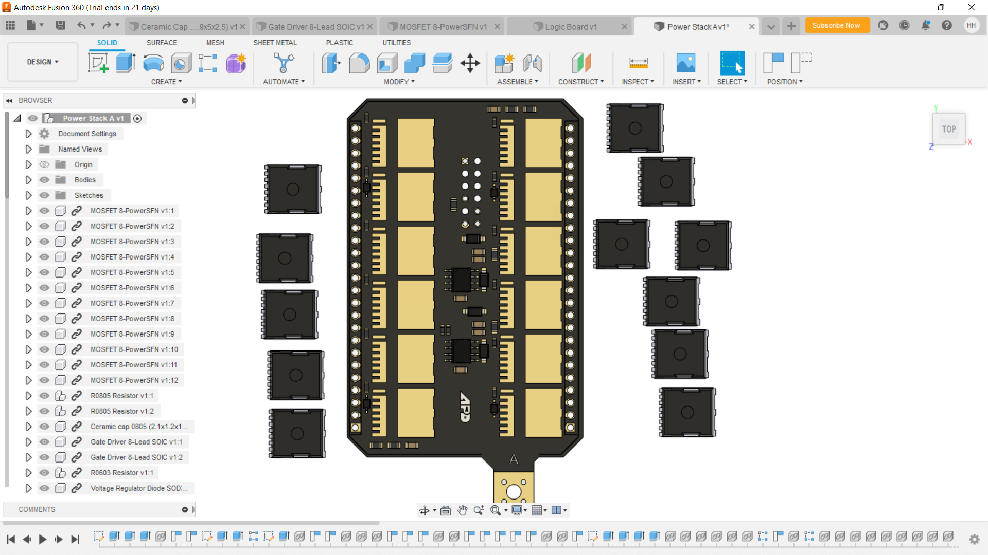The image size is (988, 555).
Task: Click the Measure icon under Inspect
Action: (638, 63)
